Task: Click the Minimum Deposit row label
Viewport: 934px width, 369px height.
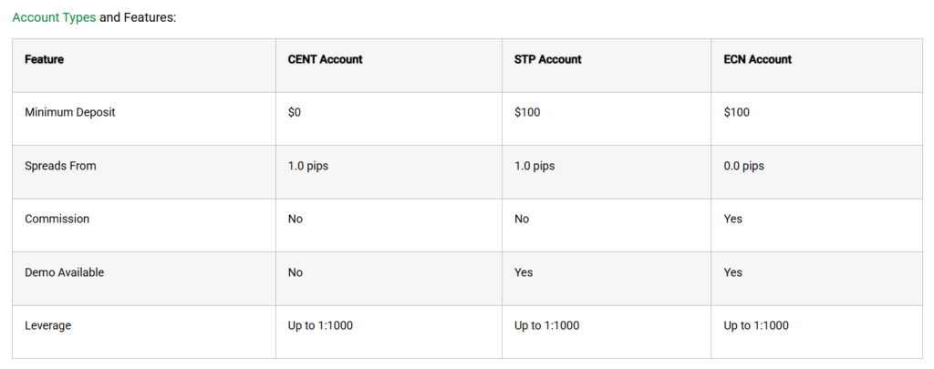Action: tap(70, 112)
